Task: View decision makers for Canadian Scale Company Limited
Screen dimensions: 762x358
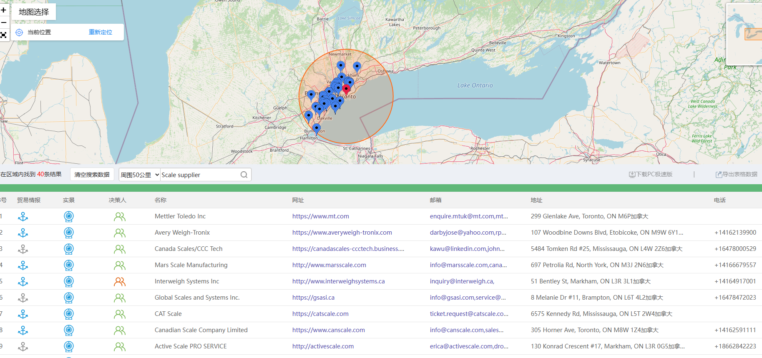Action: (120, 330)
